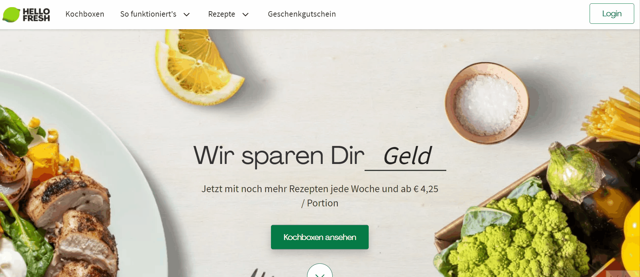This screenshot has height=277, width=640.
Task: Click the Login button
Action: [x=612, y=14]
